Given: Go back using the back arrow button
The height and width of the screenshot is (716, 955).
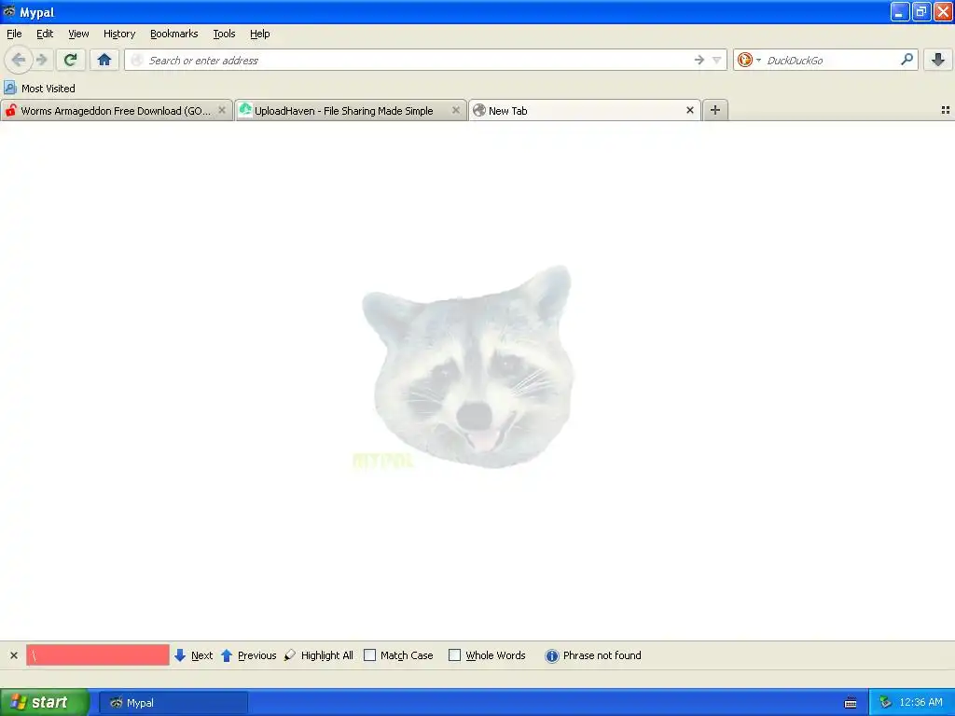Looking at the screenshot, I should click(19, 60).
